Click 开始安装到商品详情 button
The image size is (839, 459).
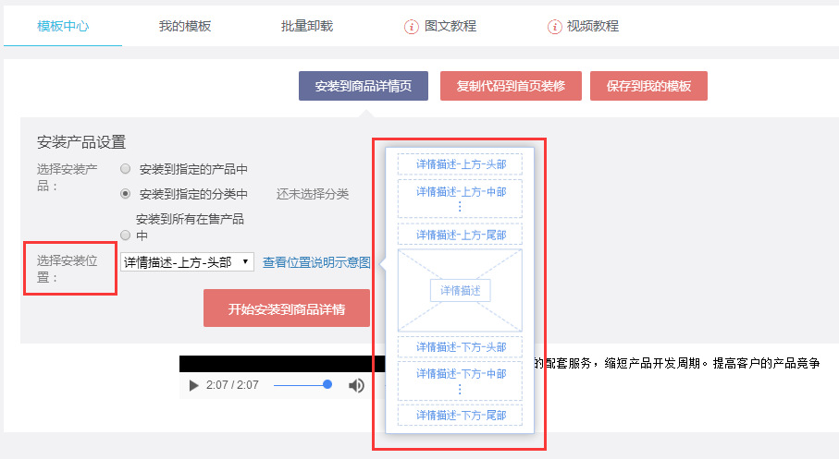tap(286, 308)
